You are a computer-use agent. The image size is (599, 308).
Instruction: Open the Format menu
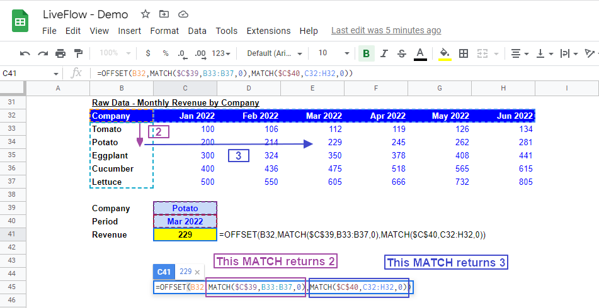(x=164, y=31)
